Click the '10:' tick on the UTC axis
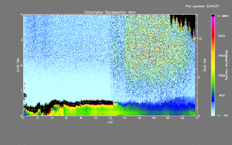232x145 pixels. click(x=96, y=118)
